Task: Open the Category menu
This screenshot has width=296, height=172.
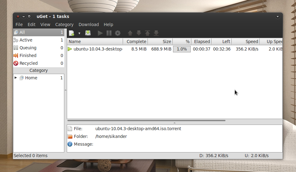Action: [x=64, y=24]
